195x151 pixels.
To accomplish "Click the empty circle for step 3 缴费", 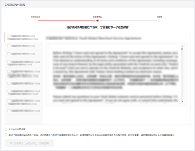I will 159,21.
